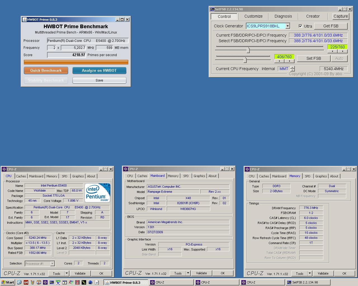The width and height of the screenshot is (358, 286).
Task: Save the HWBOT Prime result
Action: pos(99,80)
